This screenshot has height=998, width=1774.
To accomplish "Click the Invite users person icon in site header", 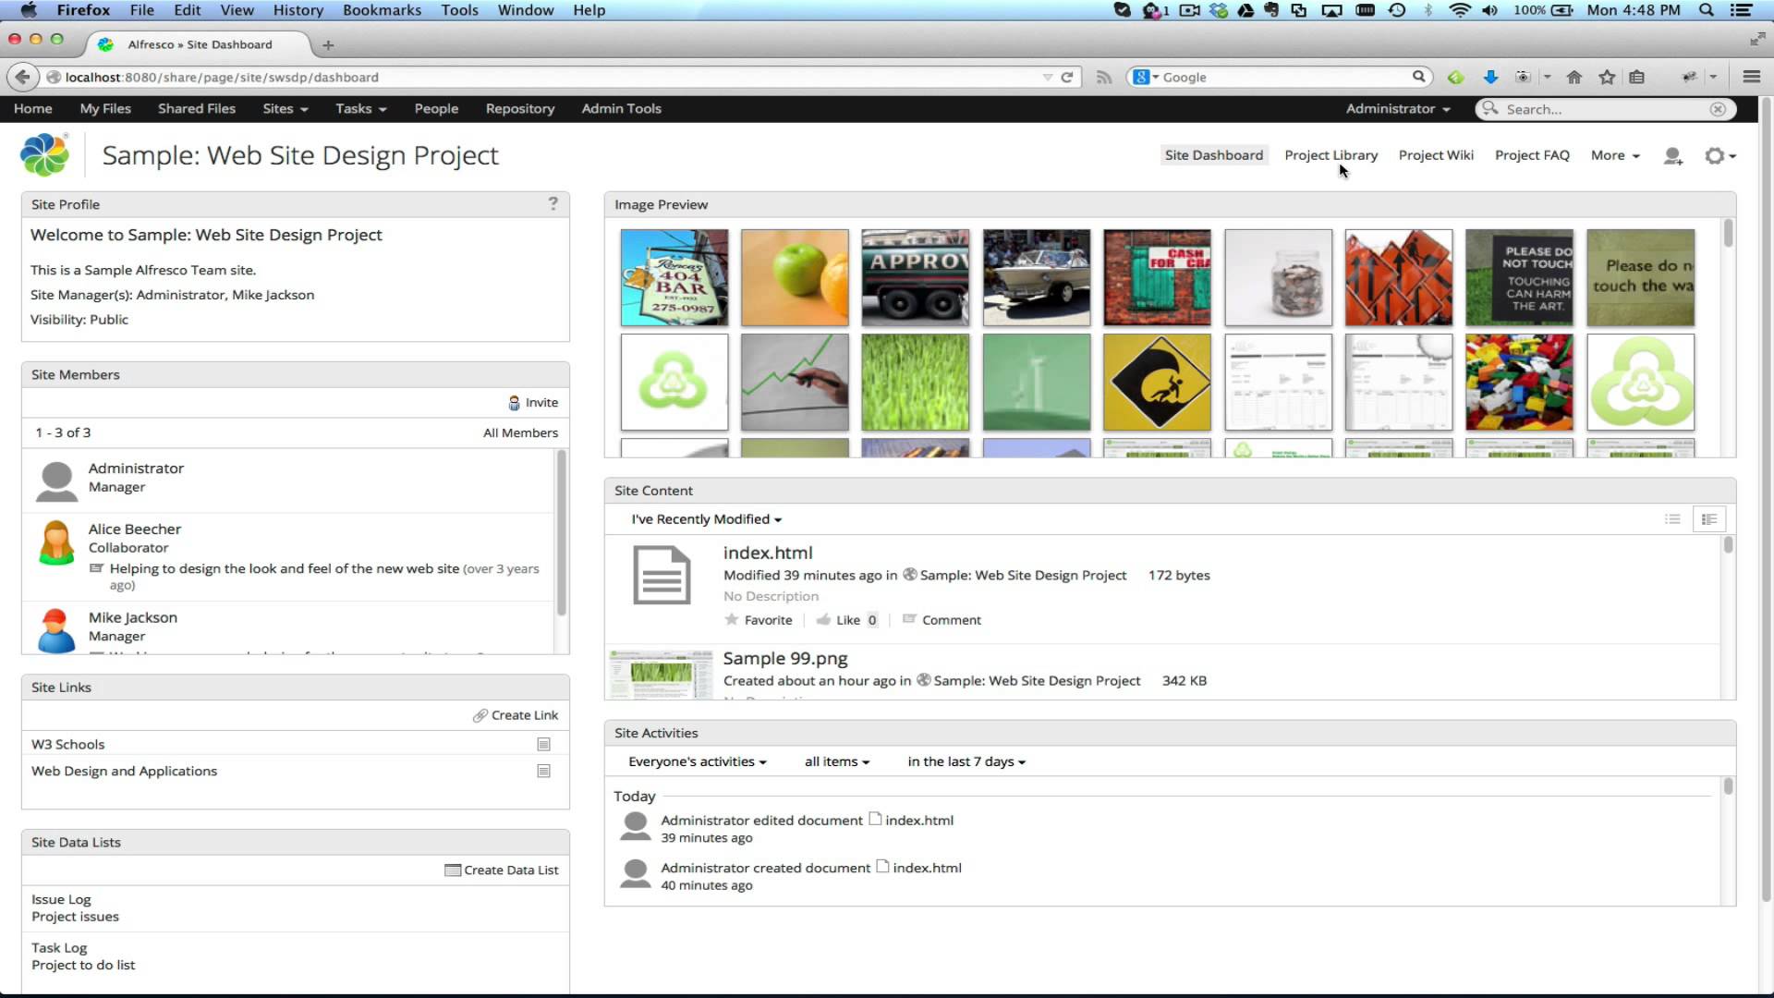I will [x=1672, y=156].
